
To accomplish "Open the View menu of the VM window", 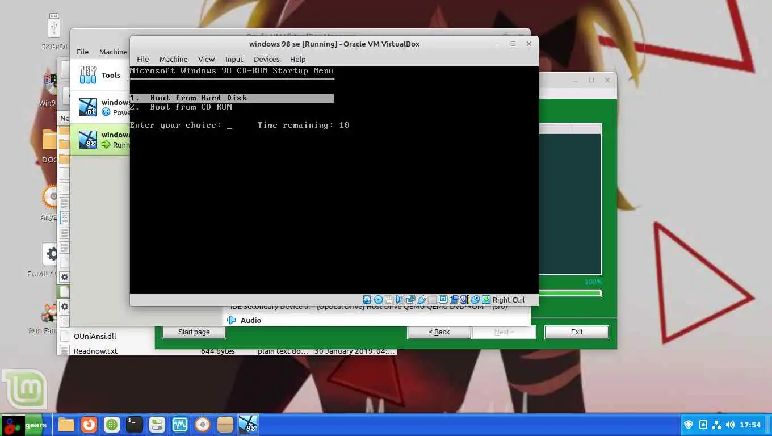I will [206, 59].
